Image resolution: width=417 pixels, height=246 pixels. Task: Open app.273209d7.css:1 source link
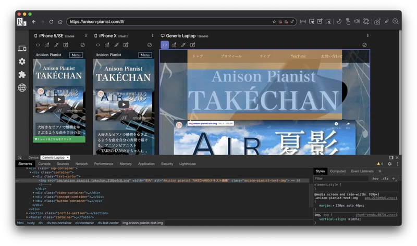coord(381,198)
